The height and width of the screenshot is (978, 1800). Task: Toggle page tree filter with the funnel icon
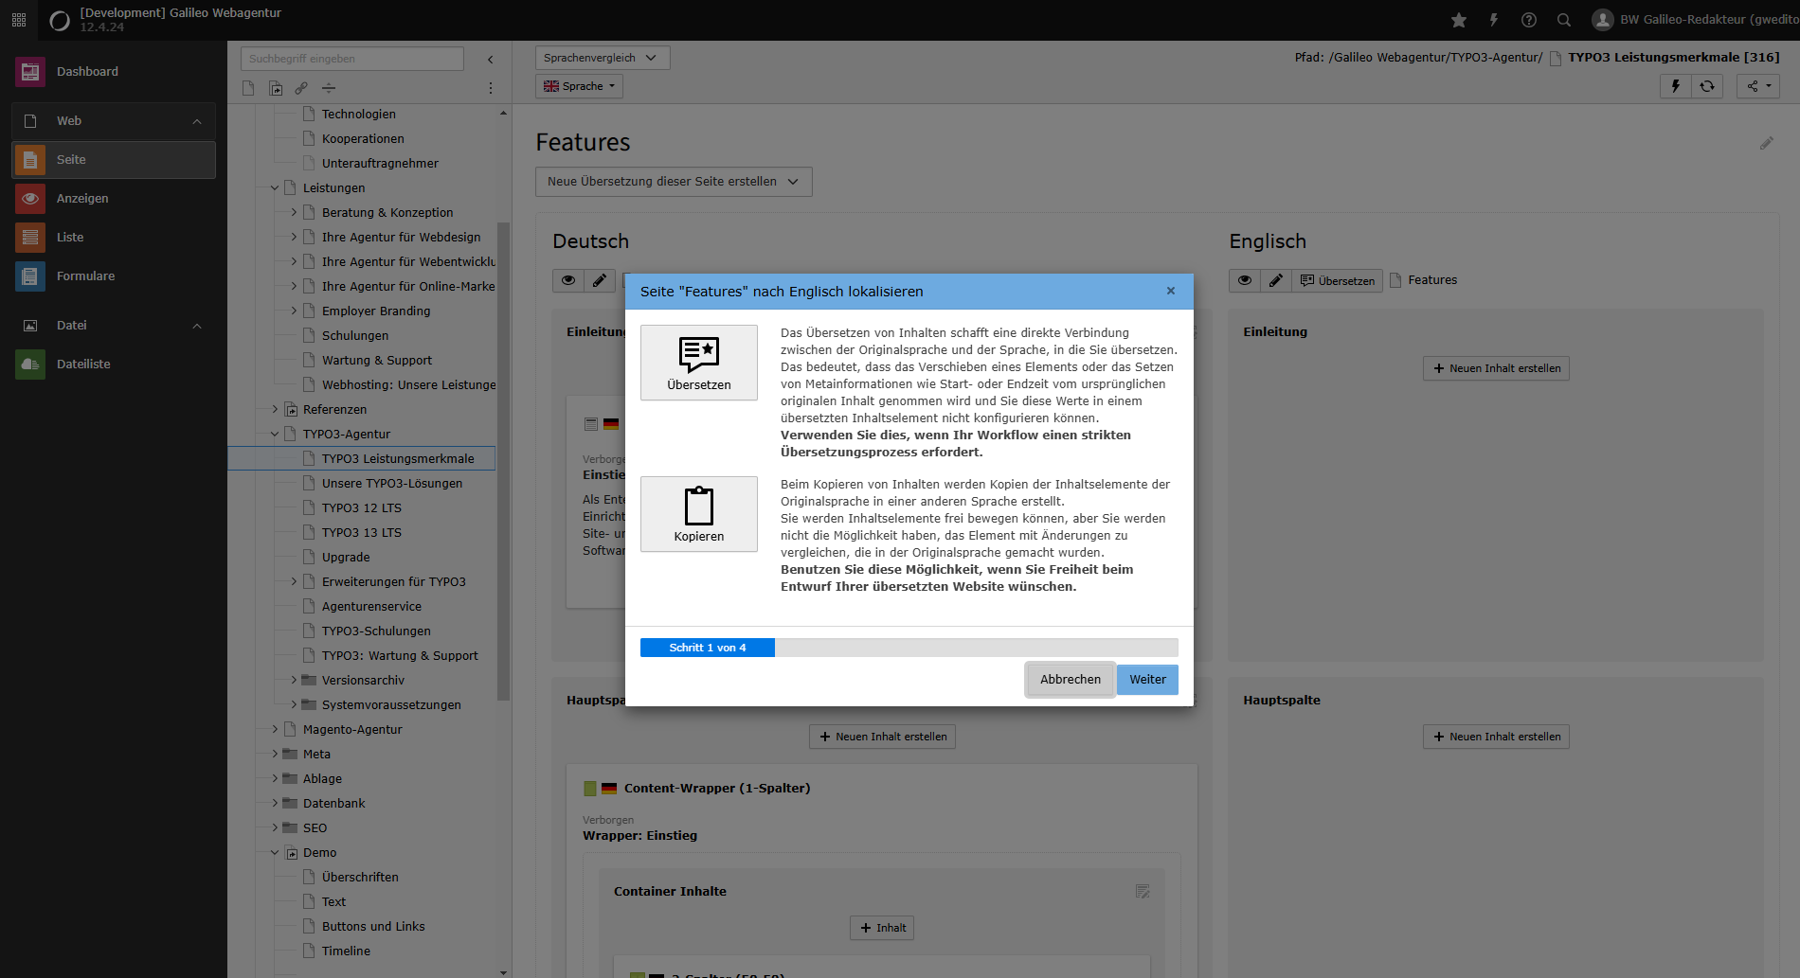tap(329, 87)
